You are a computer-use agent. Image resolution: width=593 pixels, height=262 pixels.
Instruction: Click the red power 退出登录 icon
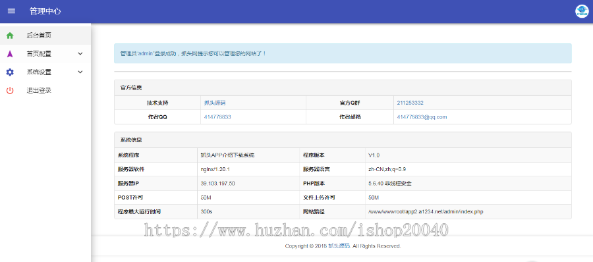click(x=10, y=90)
